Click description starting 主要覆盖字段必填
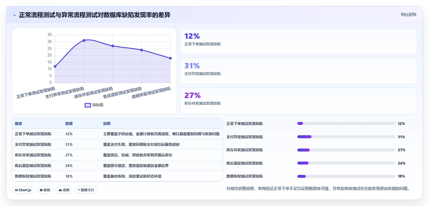 point(161,134)
